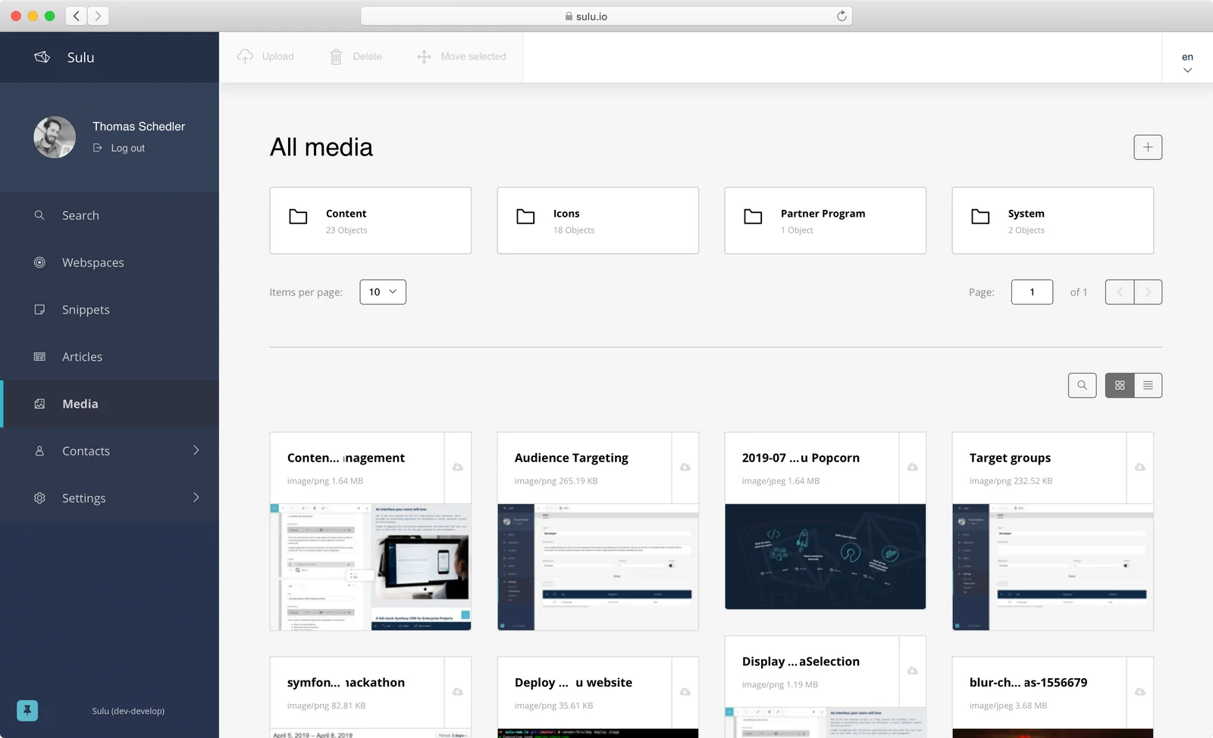Open the items per page dropdown
1213x738 pixels.
[382, 292]
